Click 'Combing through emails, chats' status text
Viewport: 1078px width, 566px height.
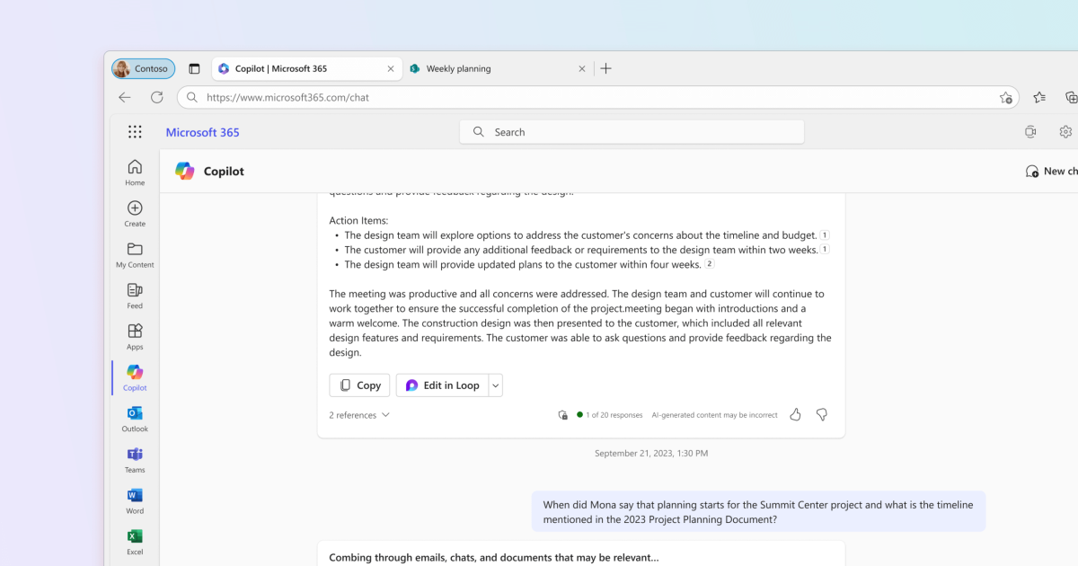[x=494, y=557]
